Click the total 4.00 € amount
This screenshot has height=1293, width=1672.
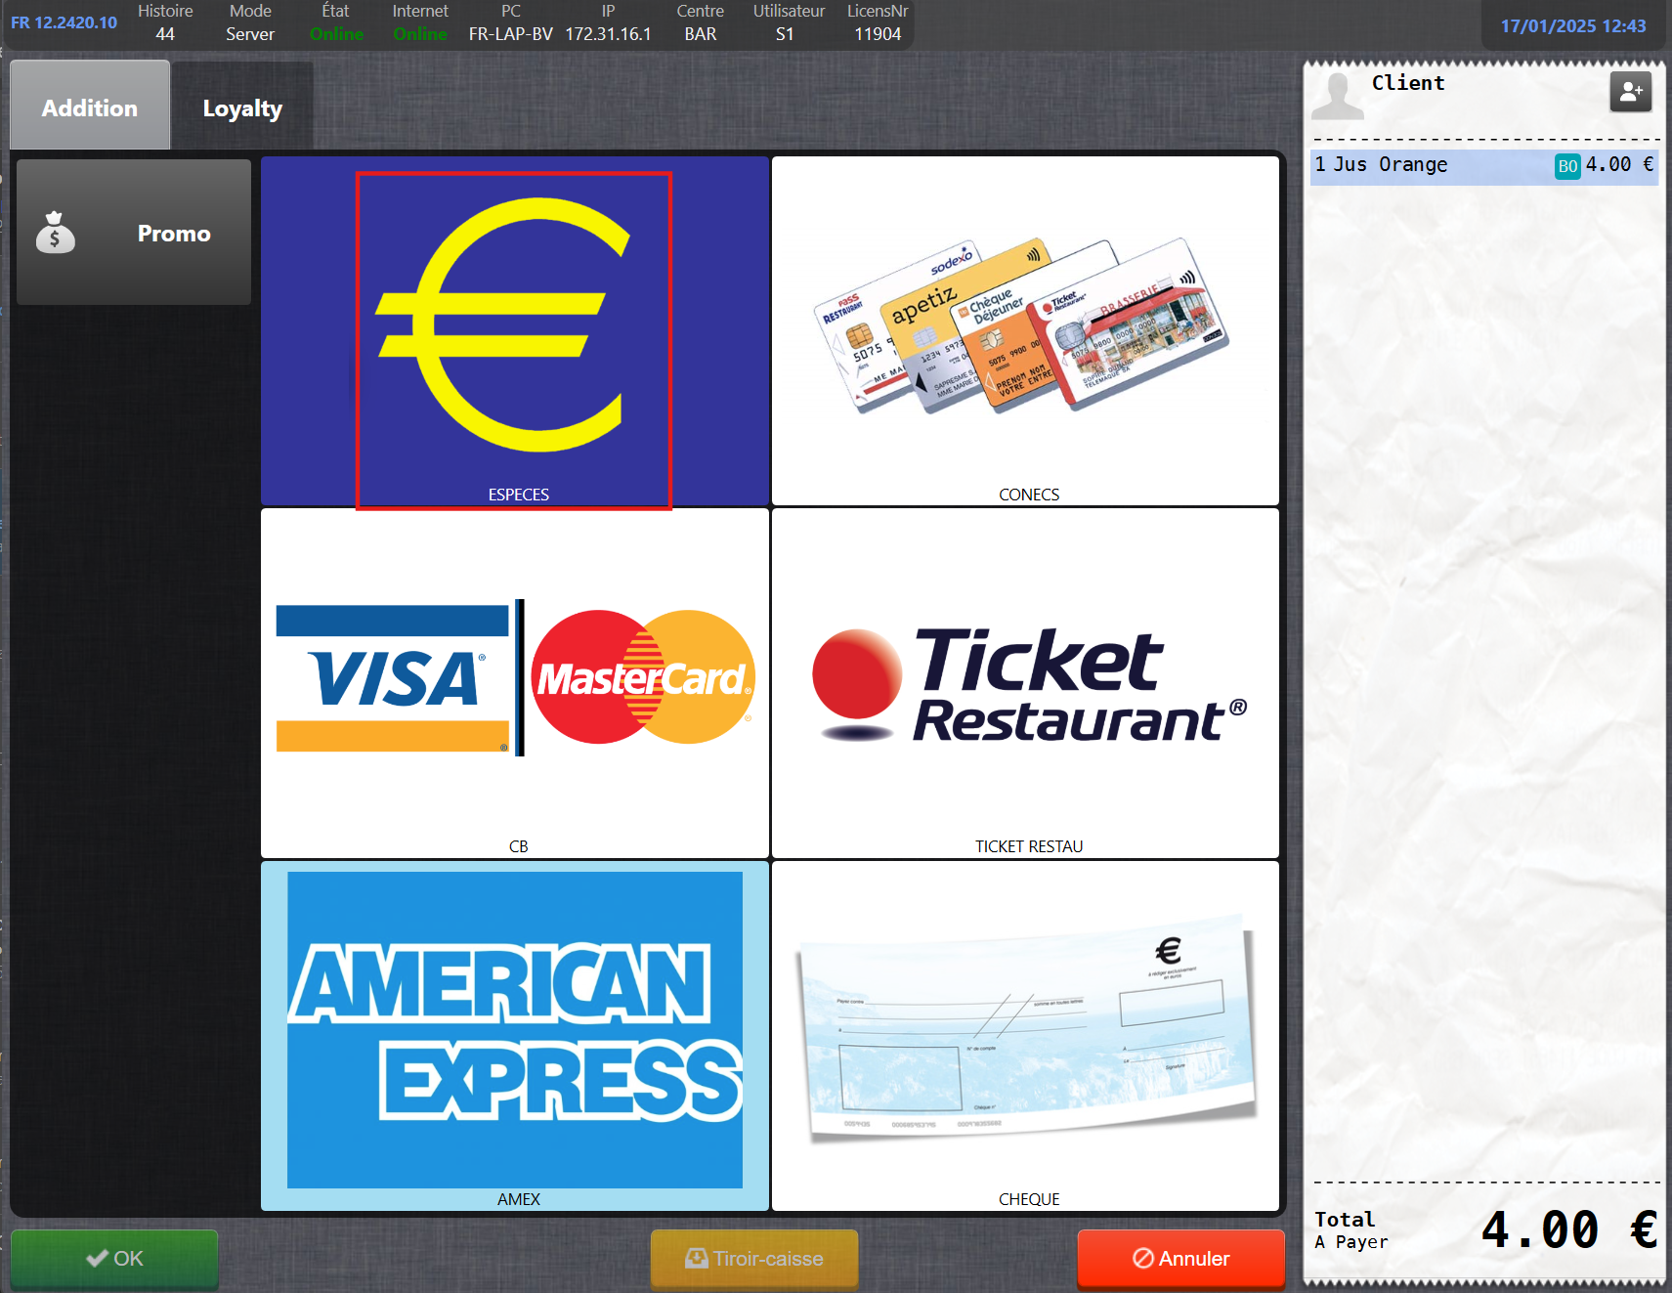click(x=1567, y=1229)
